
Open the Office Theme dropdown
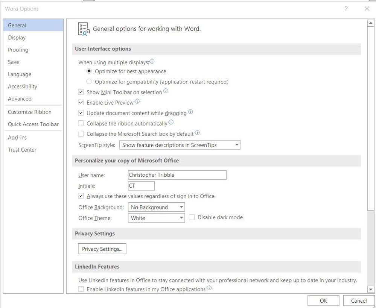(156, 218)
